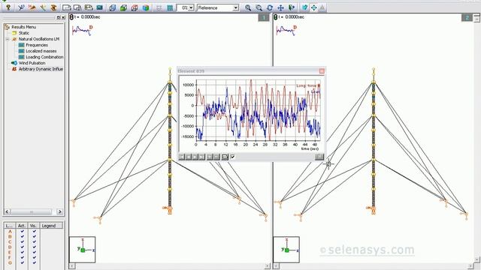The height and width of the screenshot is (270, 481).
Task: Toggle Vis. checkbox for load B
Action: [34, 237]
